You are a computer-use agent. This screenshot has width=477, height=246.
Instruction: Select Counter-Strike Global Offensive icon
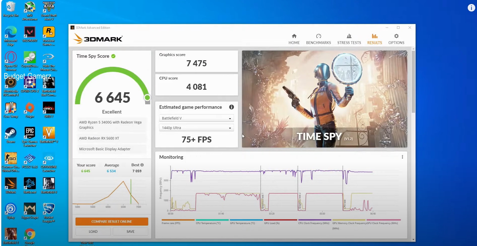pyautogui.click(x=11, y=162)
